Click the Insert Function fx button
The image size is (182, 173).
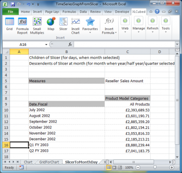[70, 44]
